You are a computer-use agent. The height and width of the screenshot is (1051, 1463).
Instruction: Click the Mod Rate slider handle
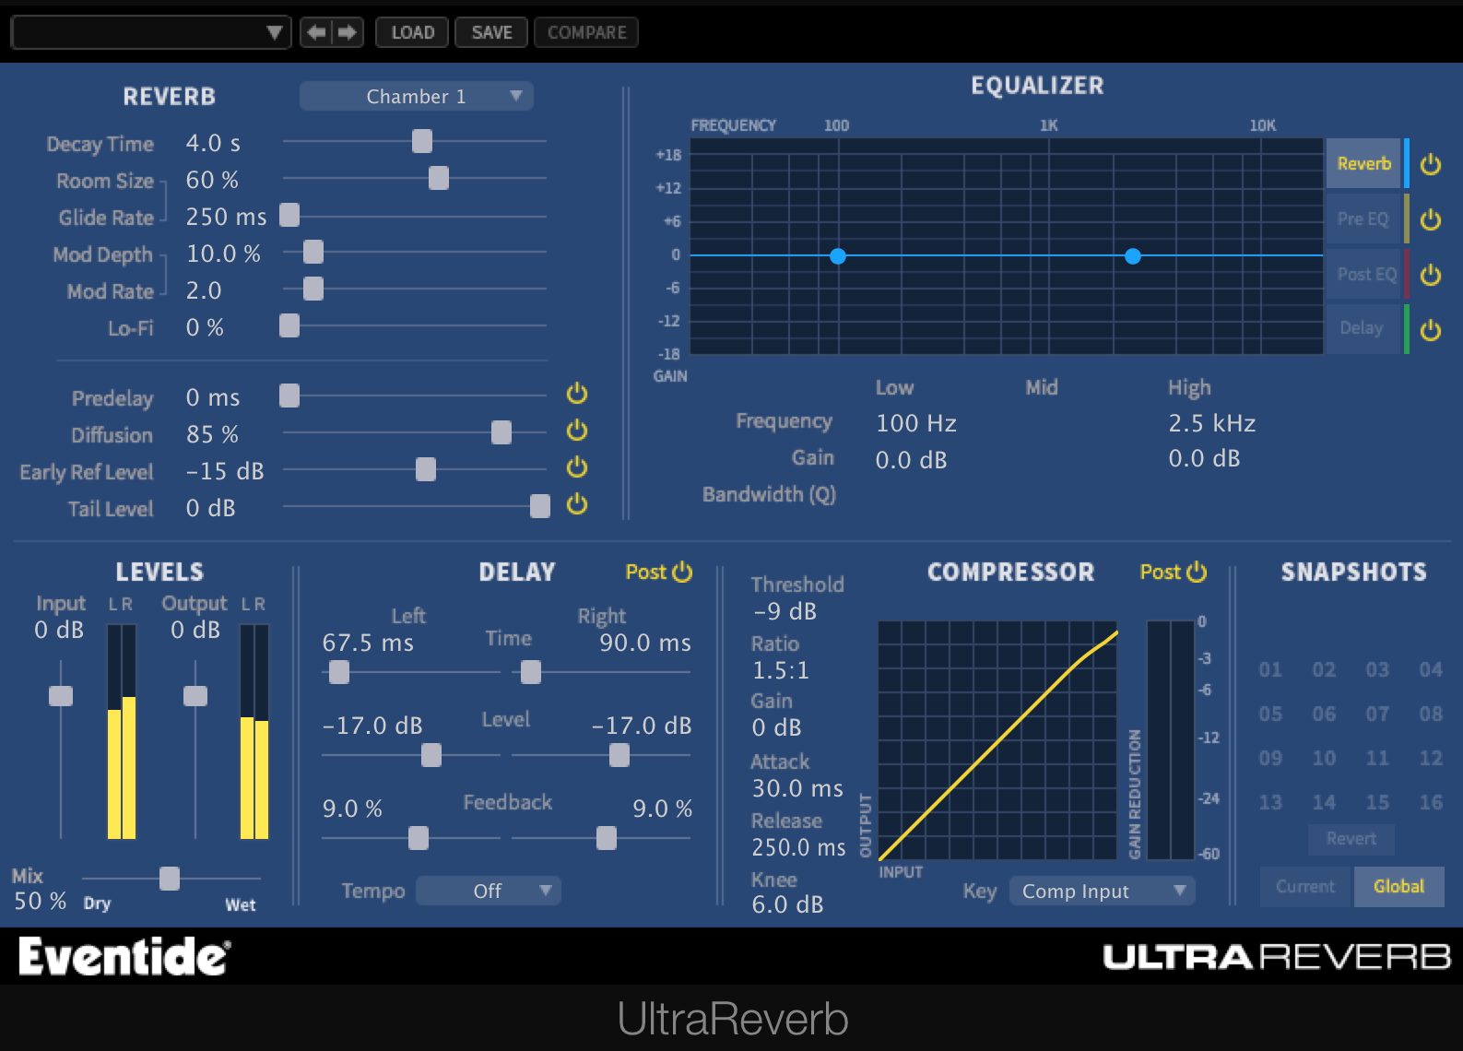(x=313, y=289)
